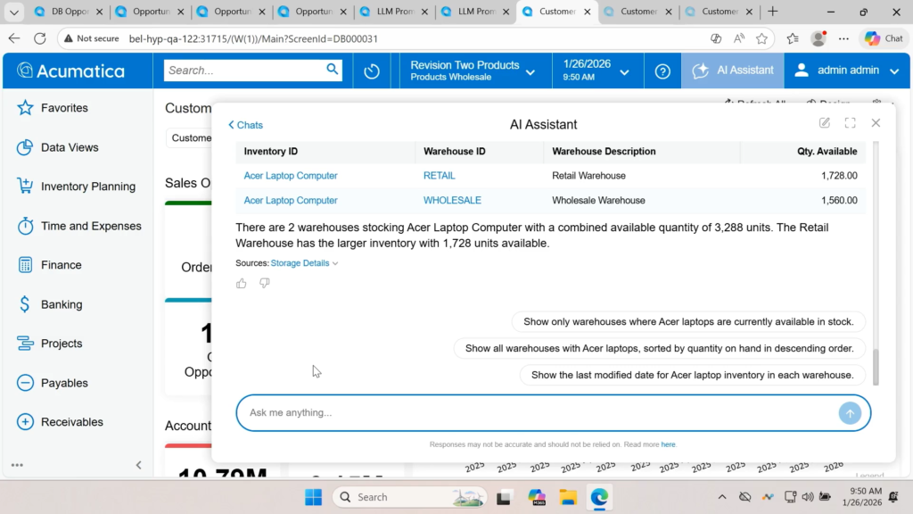Start a new chat with the edit icon
Viewport: 913px width, 514px height.
tap(825, 123)
